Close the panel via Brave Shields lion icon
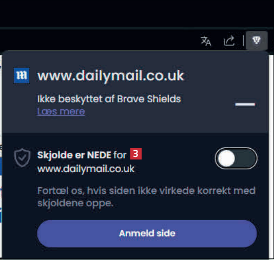Viewport: 274px width, 260px height. pos(257,41)
